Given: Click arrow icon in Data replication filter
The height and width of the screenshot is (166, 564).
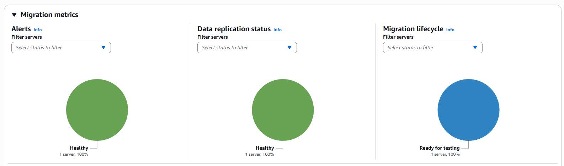Looking at the screenshot, I should tap(289, 48).
